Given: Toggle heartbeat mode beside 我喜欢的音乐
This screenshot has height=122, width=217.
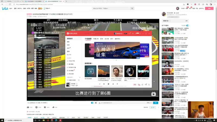Looking at the screenshot, I should (x=79, y=80).
